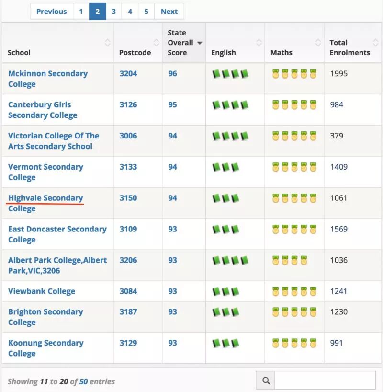Click the Maths medals in Albert Park College row
The width and height of the screenshot is (383, 392).
[x=290, y=261]
